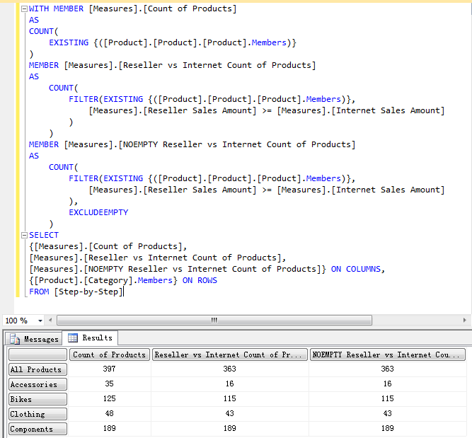Click the ON COLUMNS keyword
472x438 pixels.
(x=356, y=269)
